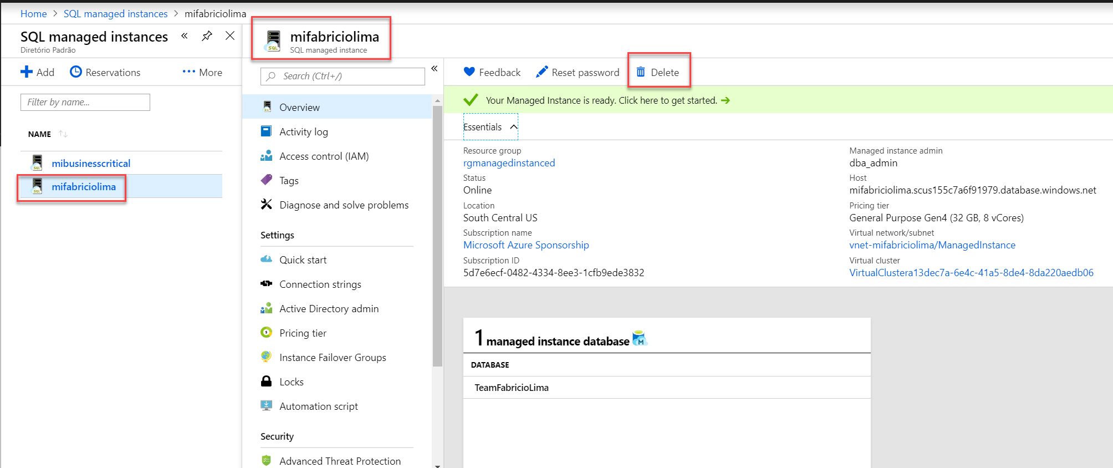The width and height of the screenshot is (1113, 468).
Task: Pin the SQL managed instances blade
Action: pyautogui.click(x=207, y=36)
